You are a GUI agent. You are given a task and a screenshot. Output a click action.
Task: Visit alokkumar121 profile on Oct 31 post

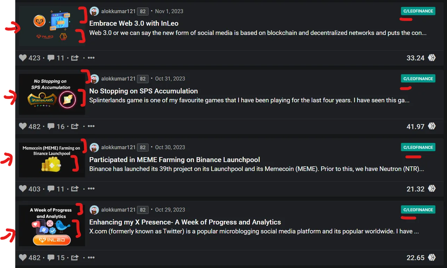pos(118,79)
